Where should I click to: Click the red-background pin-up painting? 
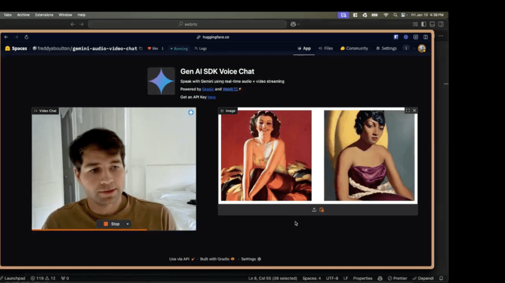(x=266, y=155)
